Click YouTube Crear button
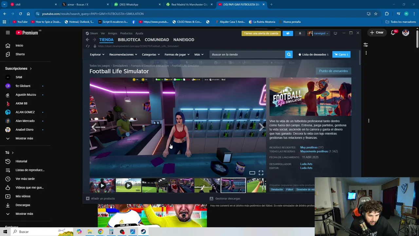The height and width of the screenshot is (236, 419). coord(377,32)
